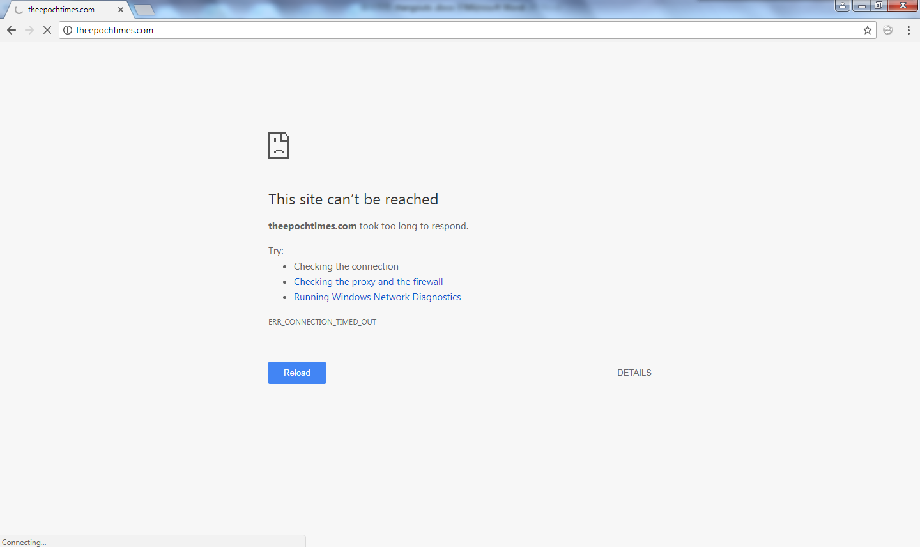Screen dimensions: 920x547
Task: Click the sad page error icon
Action: 279,146
